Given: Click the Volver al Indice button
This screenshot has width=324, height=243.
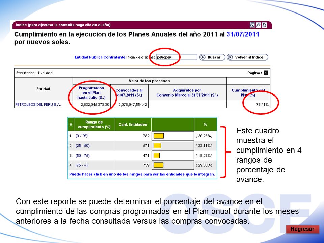Looking at the screenshot, I should 247,57.
